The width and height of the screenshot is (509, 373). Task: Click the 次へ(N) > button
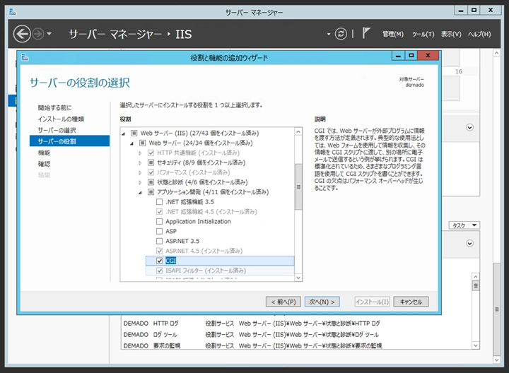click(x=322, y=302)
